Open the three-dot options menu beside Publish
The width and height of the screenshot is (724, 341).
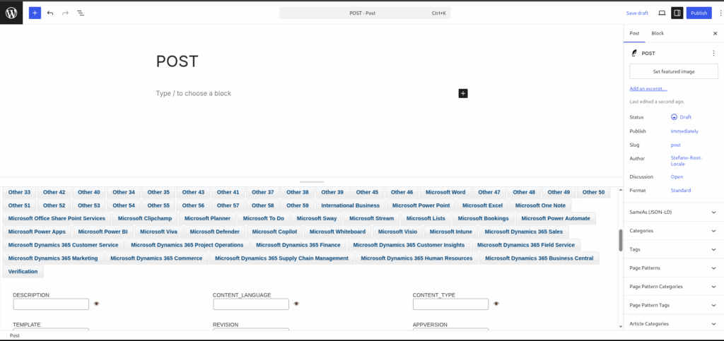(x=720, y=13)
